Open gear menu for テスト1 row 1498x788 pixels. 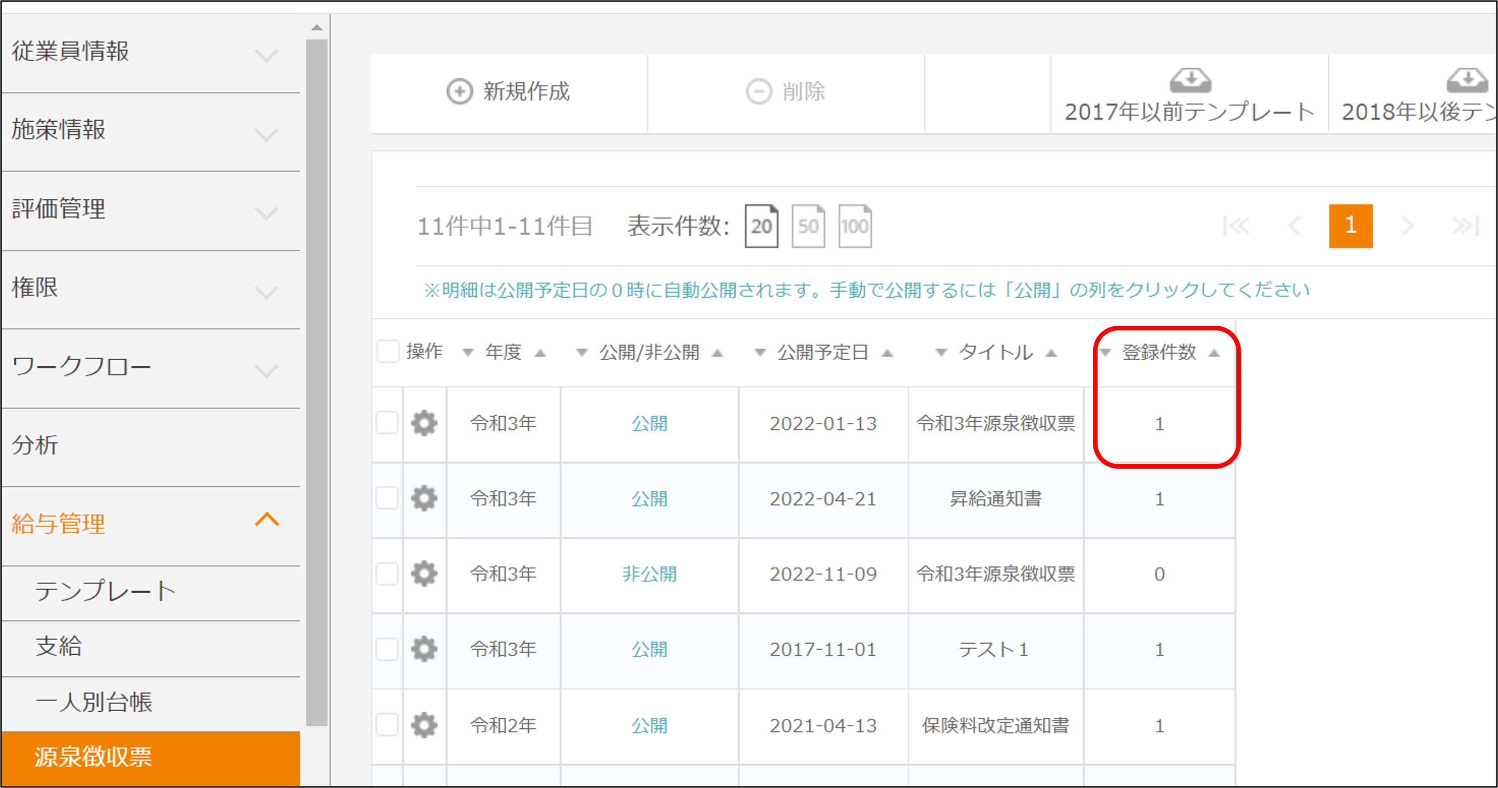424,649
